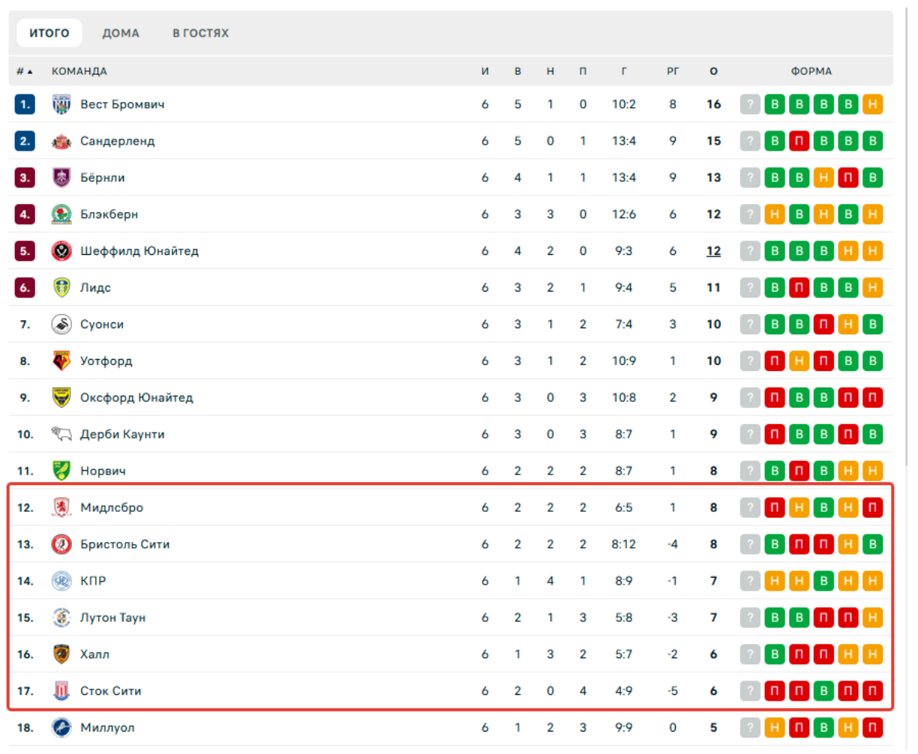Click the Sunderland club crest

click(61, 141)
